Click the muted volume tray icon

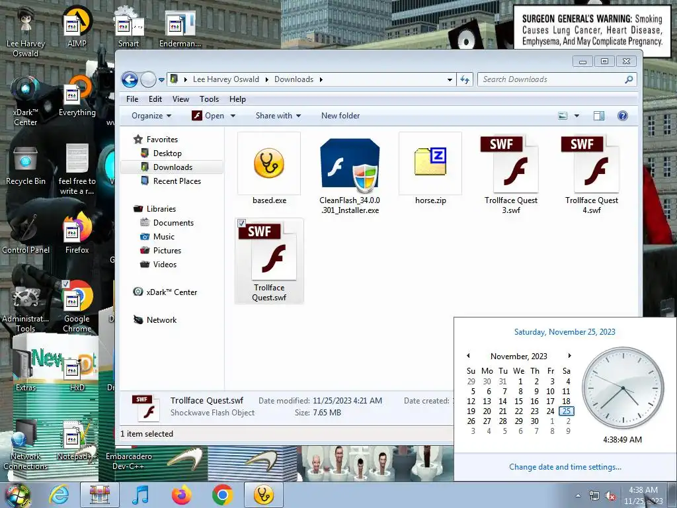tap(610, 496)
